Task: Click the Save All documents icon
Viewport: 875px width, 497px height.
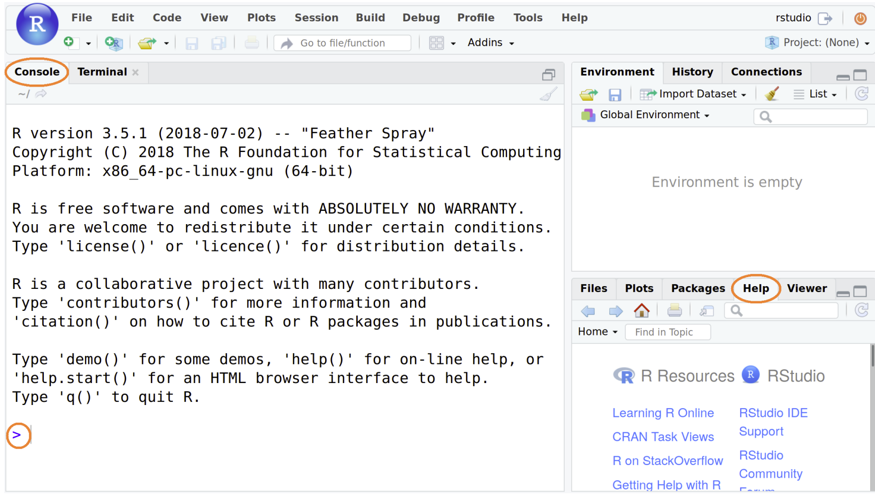Action: pyautogui.click(x=218, y=43)
